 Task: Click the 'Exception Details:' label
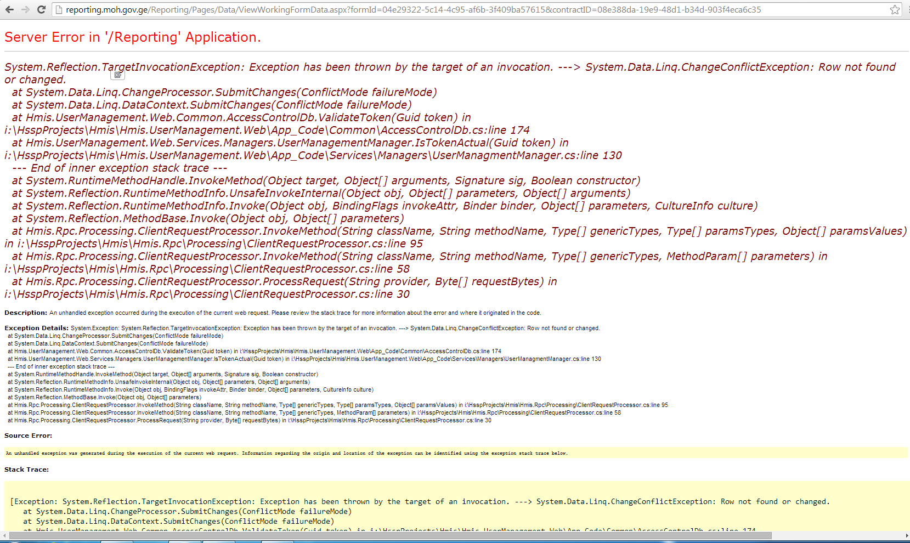(x=36, y=328)
